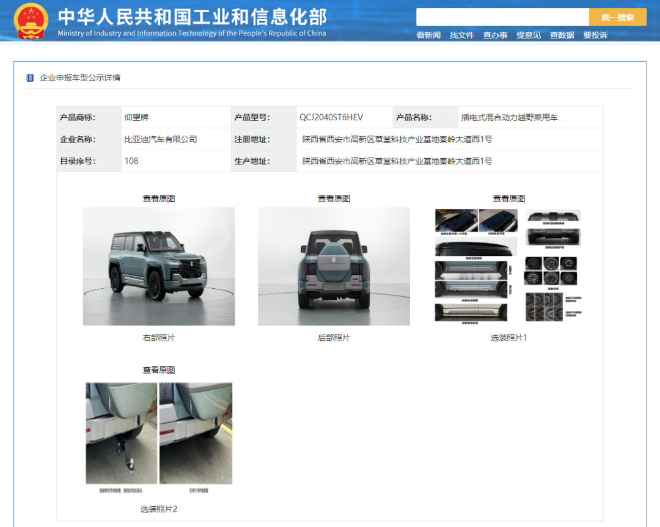
Task: Open the 要投诉 menu link
Action: pos(595,35)
